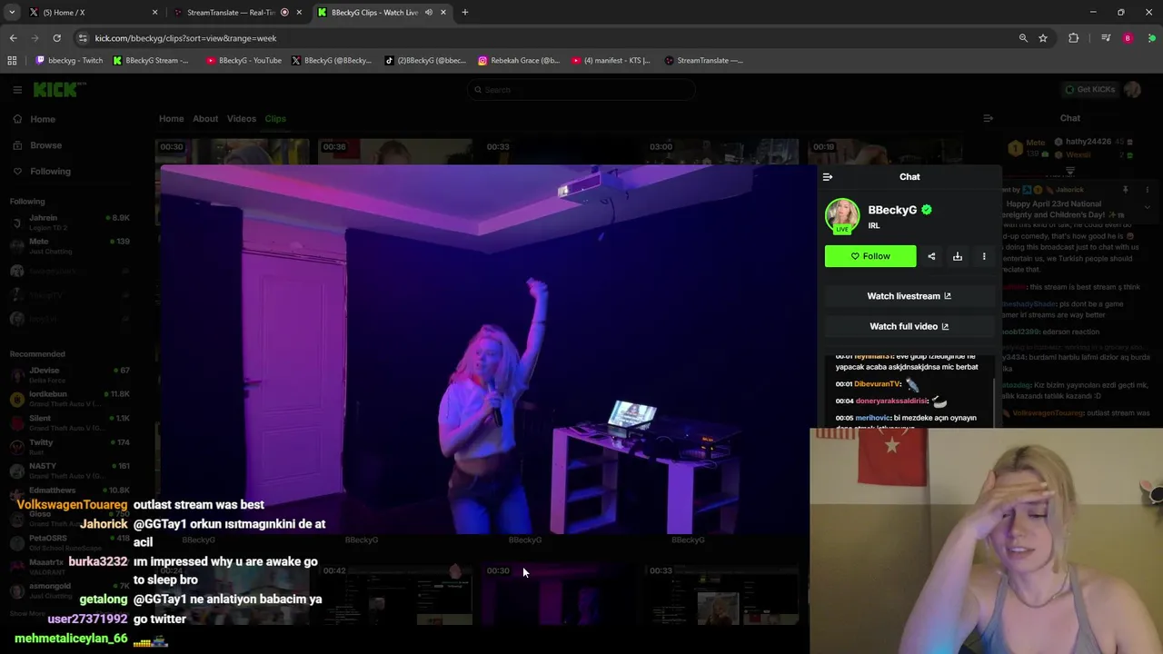Screen dimensions: 1163x654
Task: Open recommended channel Twitty
Action: [x=70, y=446]
